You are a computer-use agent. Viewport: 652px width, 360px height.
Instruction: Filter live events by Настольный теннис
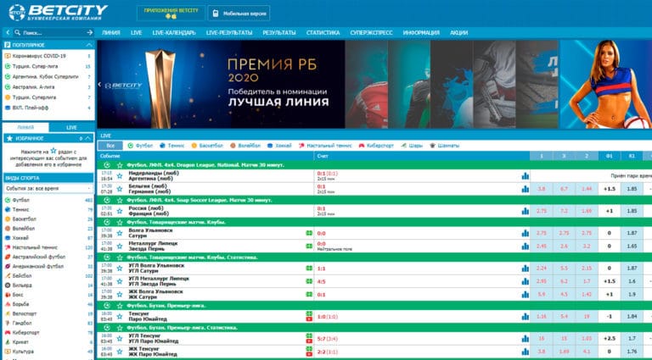325,146
